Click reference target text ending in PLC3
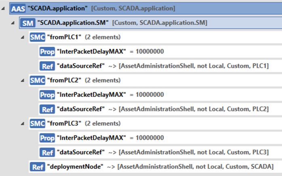Image resolution: width=282 pixels, height=176 pixels. pos(194,152)
